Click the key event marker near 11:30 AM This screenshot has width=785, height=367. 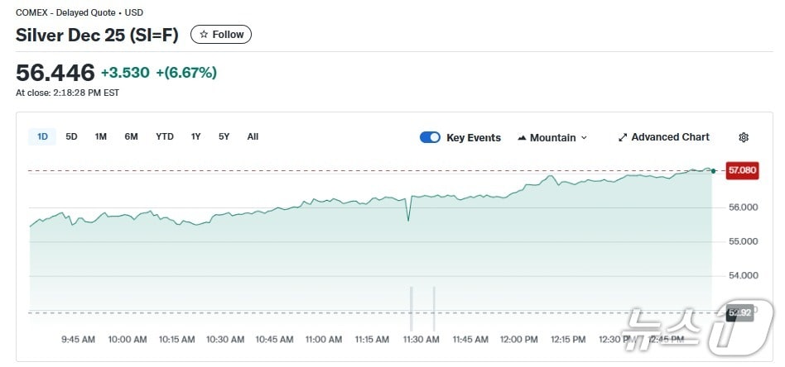click(412, 308)
